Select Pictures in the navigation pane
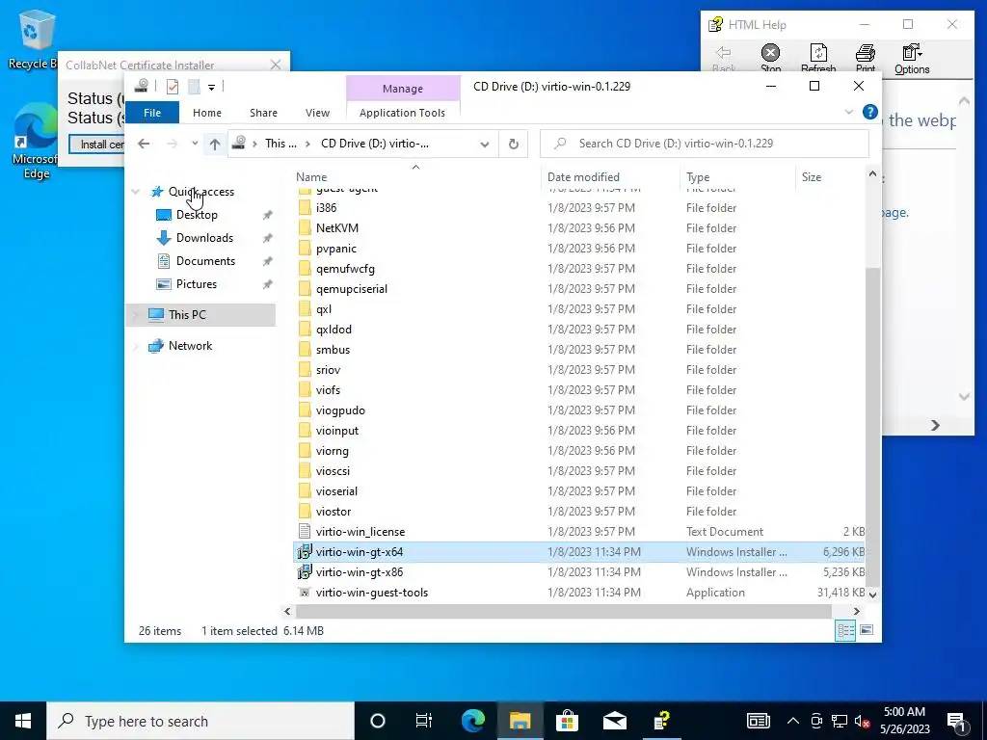987x740 pixels. point(196,284)
